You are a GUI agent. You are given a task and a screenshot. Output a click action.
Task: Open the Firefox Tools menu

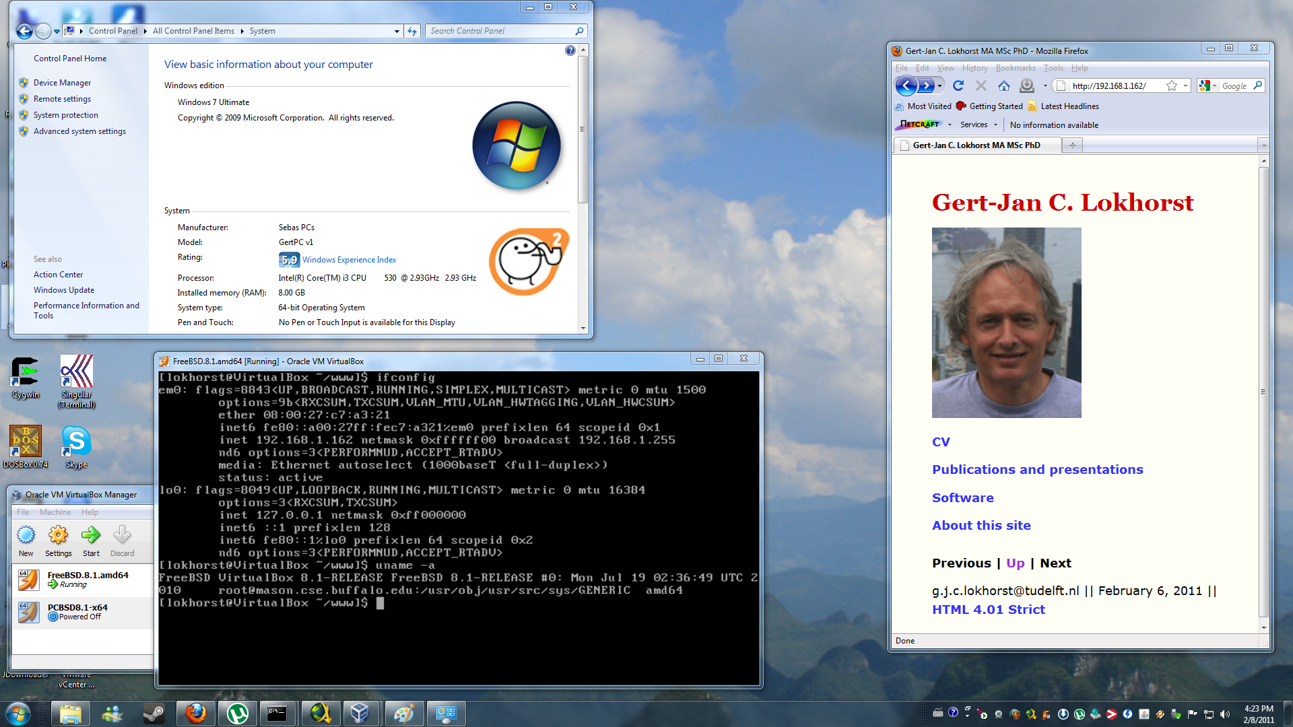pos(1053,68)
